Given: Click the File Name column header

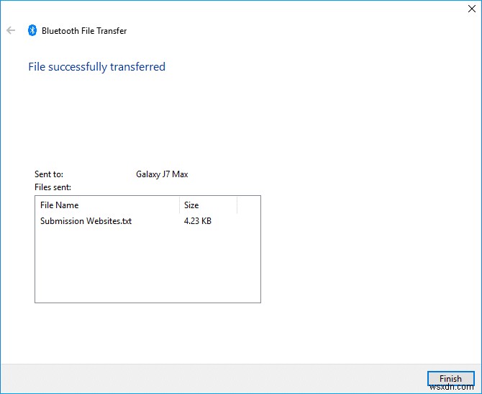Looking at the screenshot, I should [x=107, y=205].
